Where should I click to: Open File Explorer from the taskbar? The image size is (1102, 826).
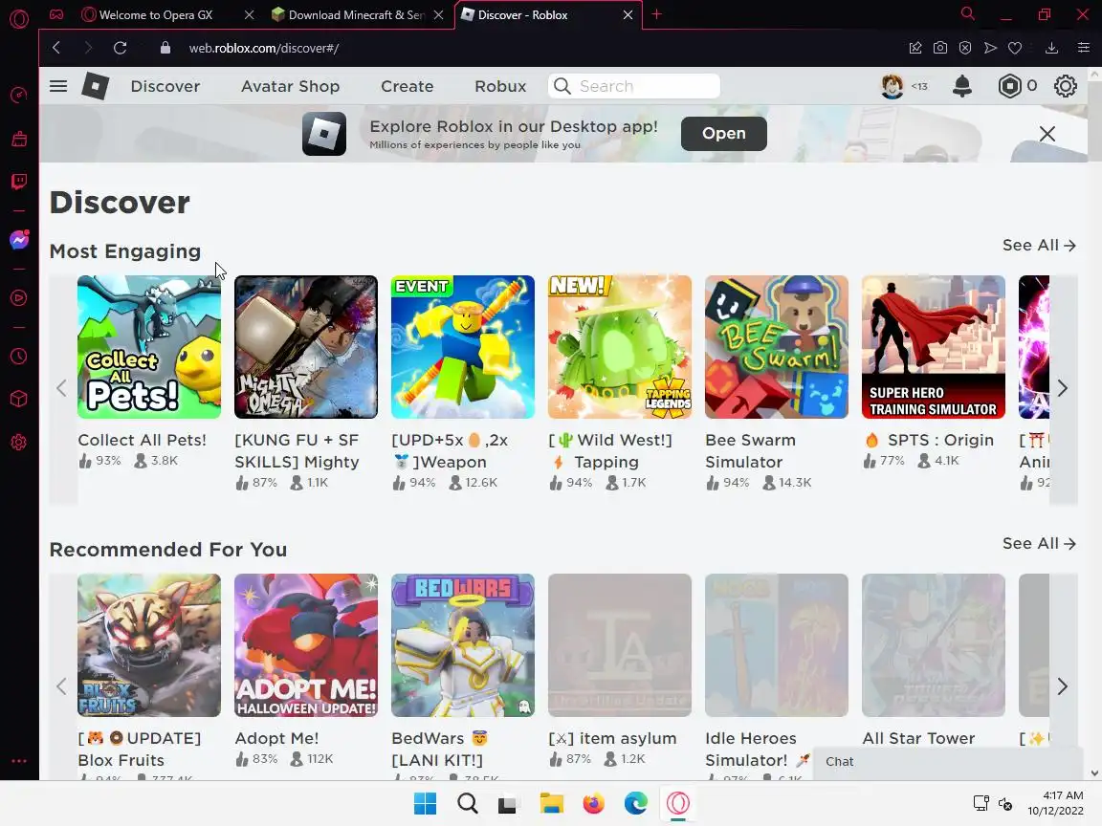(x=552, y=803)
